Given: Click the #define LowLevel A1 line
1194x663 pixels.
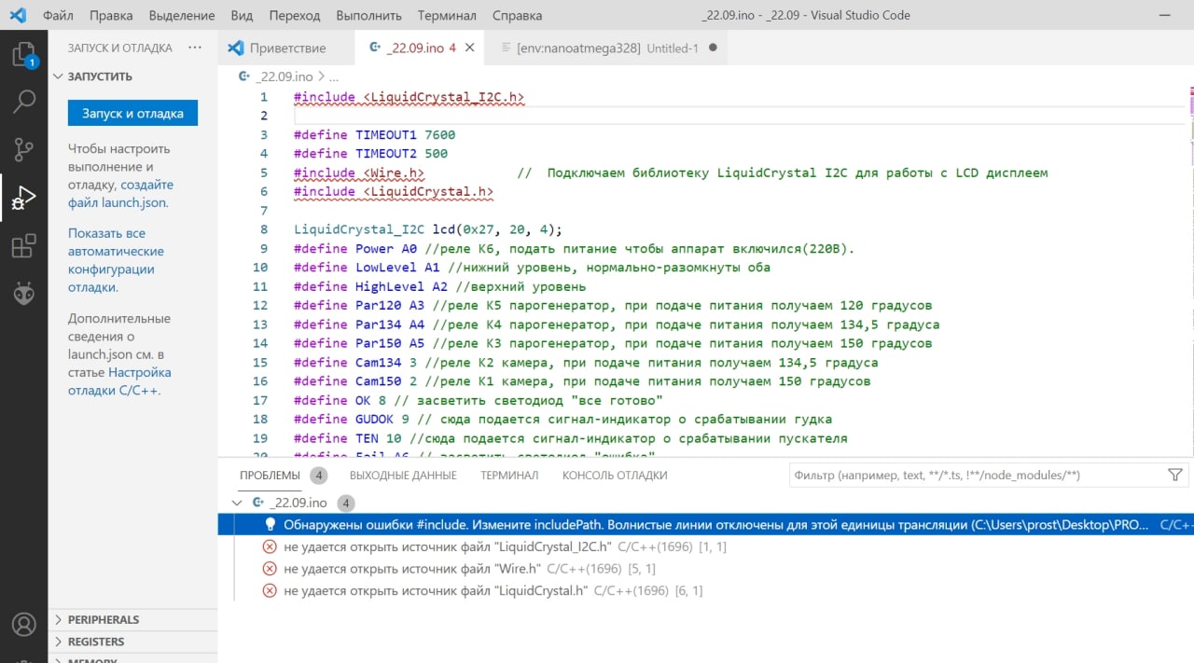Looking at the screenshot, I should pyautogui.click(x=532, y=268).
